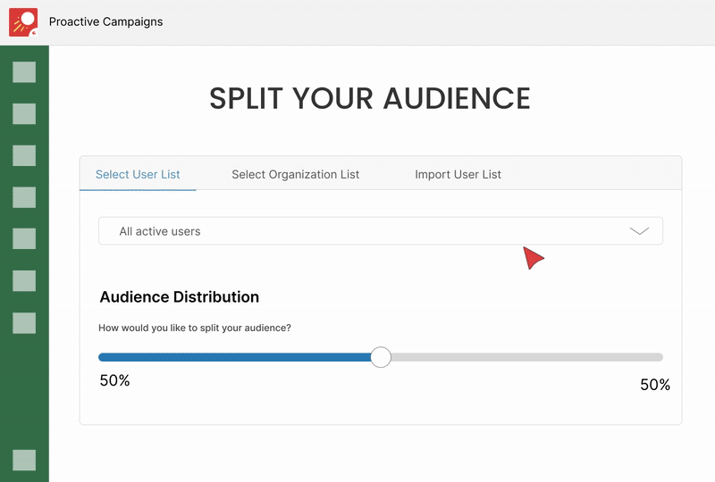
Task: Click the right 50% distribution label
Action: [655, 385]
